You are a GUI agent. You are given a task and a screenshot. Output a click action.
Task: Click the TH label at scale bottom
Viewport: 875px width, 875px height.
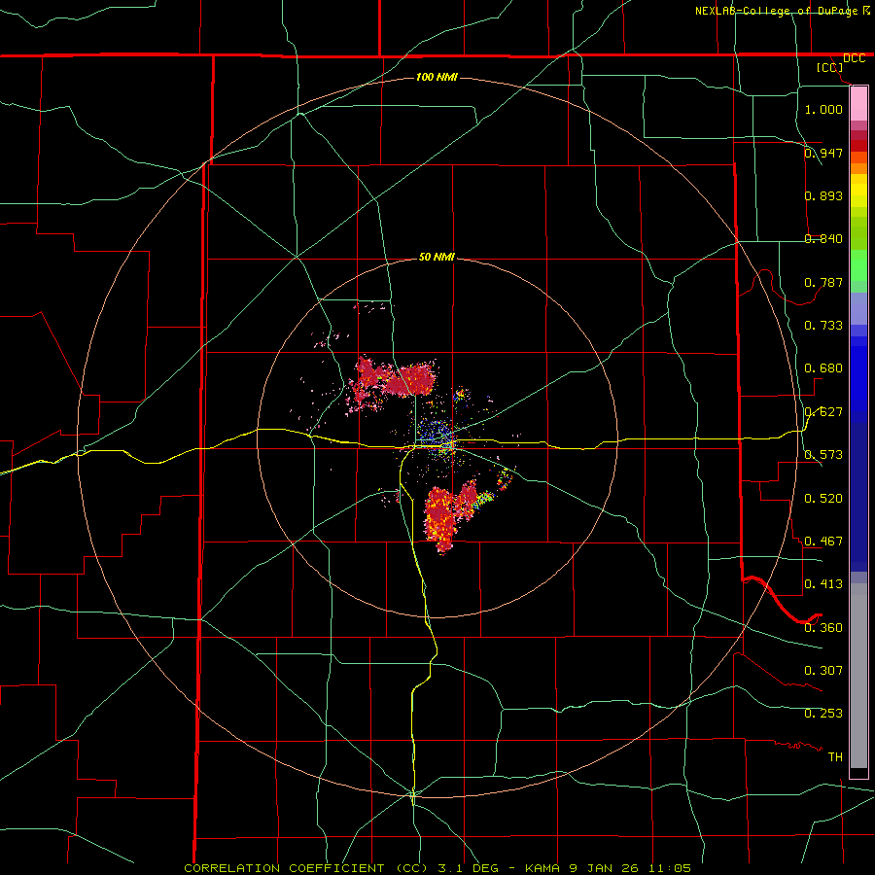point(835,757)
